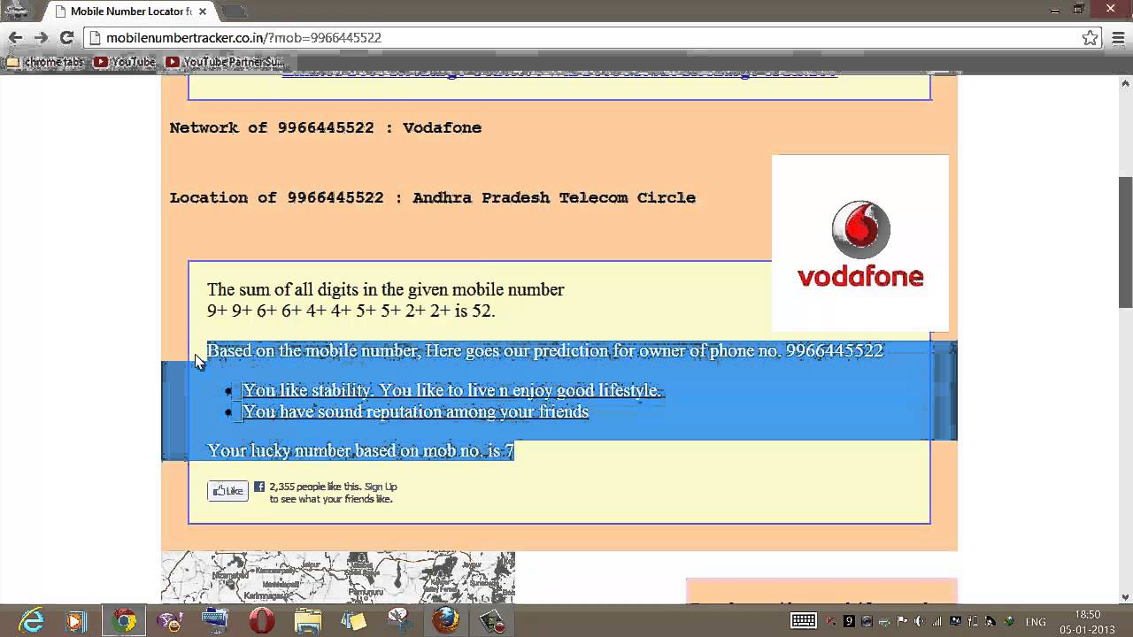Viewport: 1133px width, 637px height.
Task: Click text "Network of 9966445522 : Vodafone"
Action: (326, 127)
